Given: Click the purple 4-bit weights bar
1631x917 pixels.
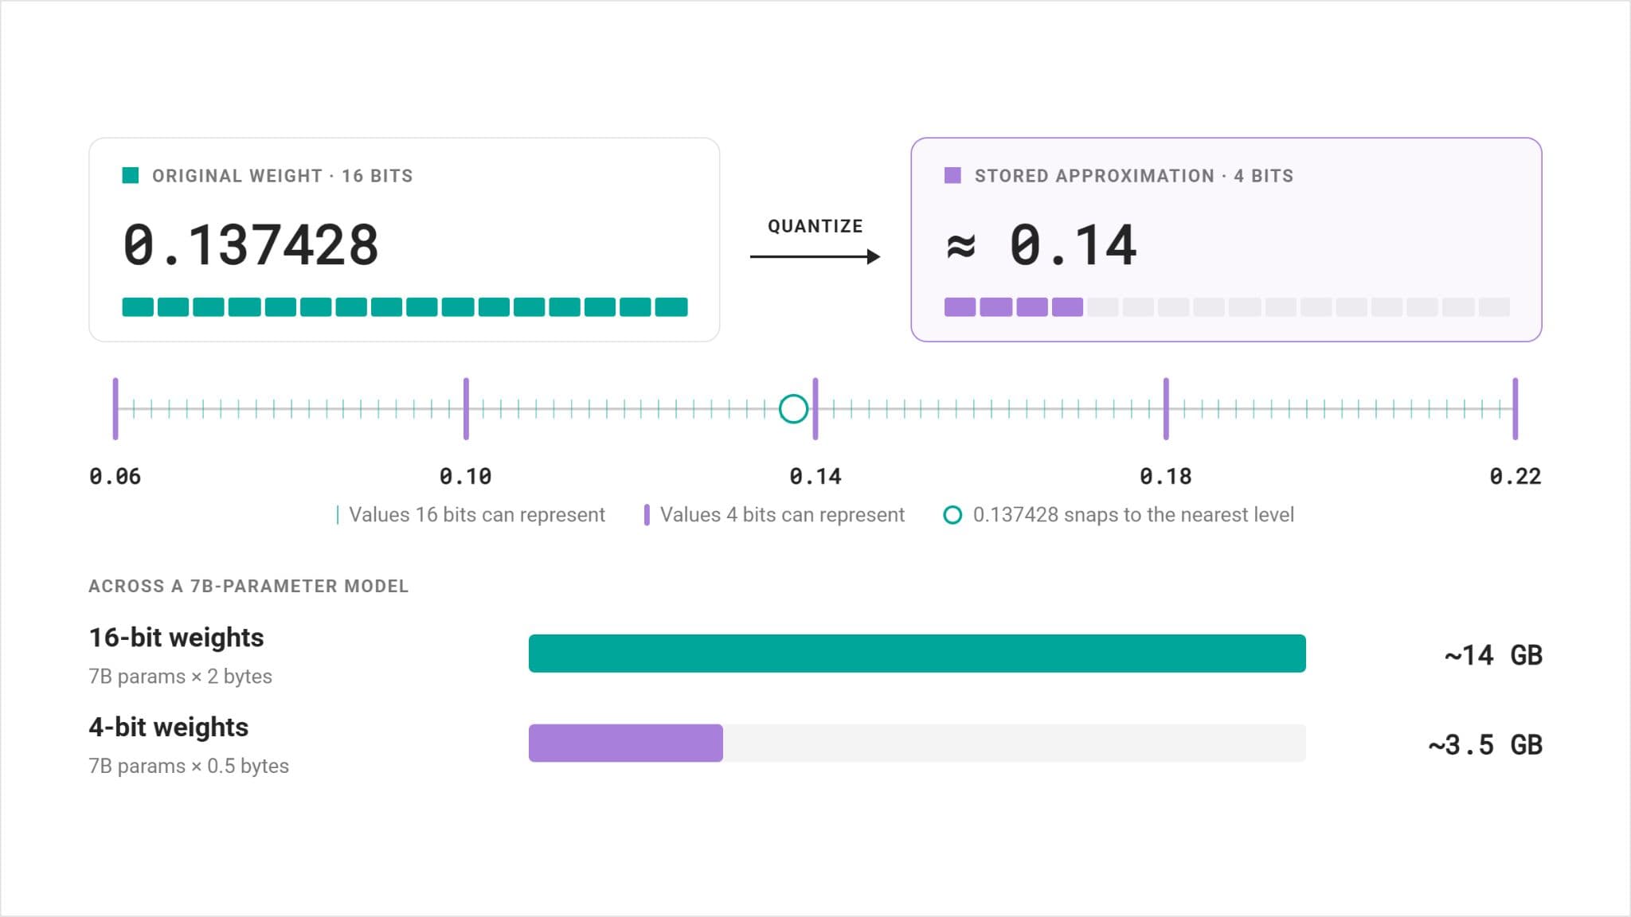Looking at the screenshot, I should 626,743.
